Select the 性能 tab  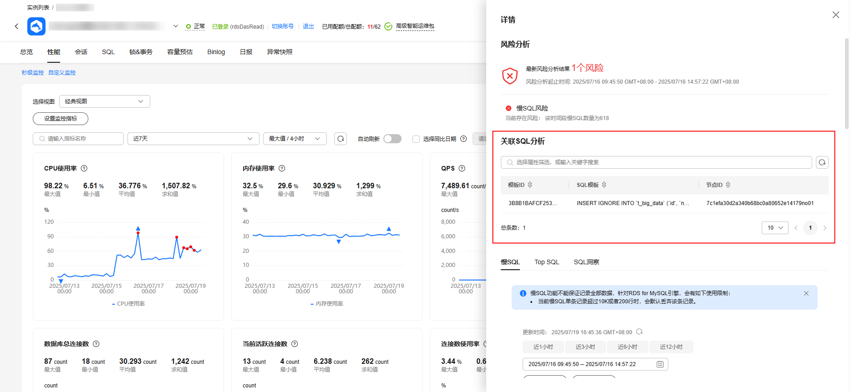[54, 52]
